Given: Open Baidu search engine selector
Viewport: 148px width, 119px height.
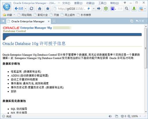Looking at the screenshot, I should [x=113, y=9].
